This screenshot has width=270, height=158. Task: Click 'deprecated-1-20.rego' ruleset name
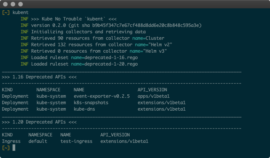[x=111, y=64]
